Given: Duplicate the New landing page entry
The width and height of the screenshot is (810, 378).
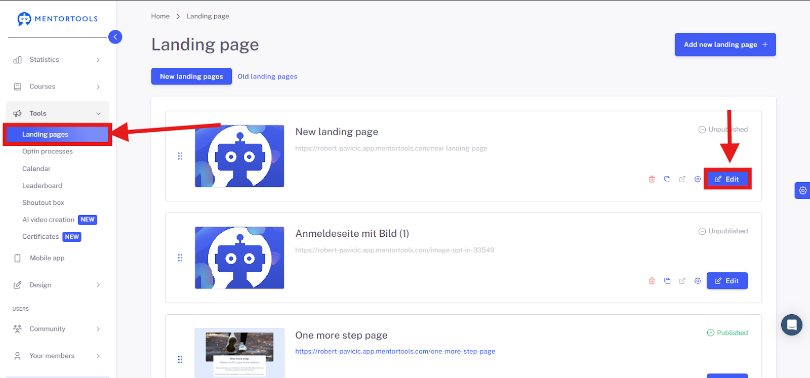Looking at the screenshot, I should [667, 179].
